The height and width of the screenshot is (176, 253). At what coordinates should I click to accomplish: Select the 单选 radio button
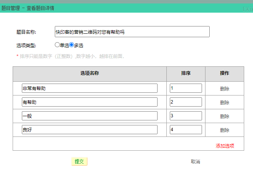[57, 45]
